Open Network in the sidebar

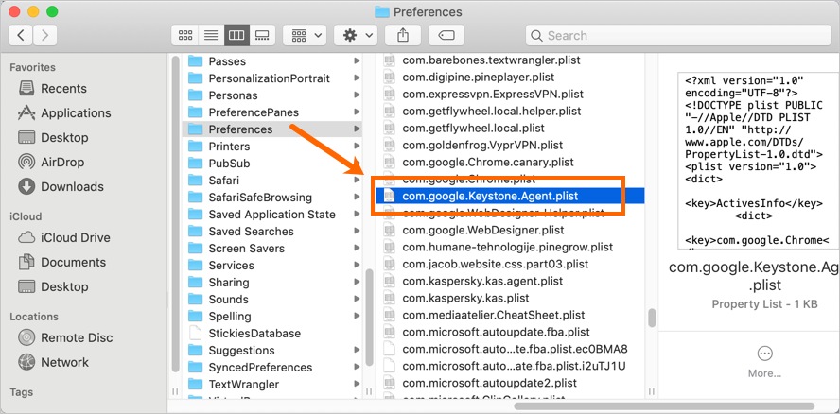[x=53, y=362]
